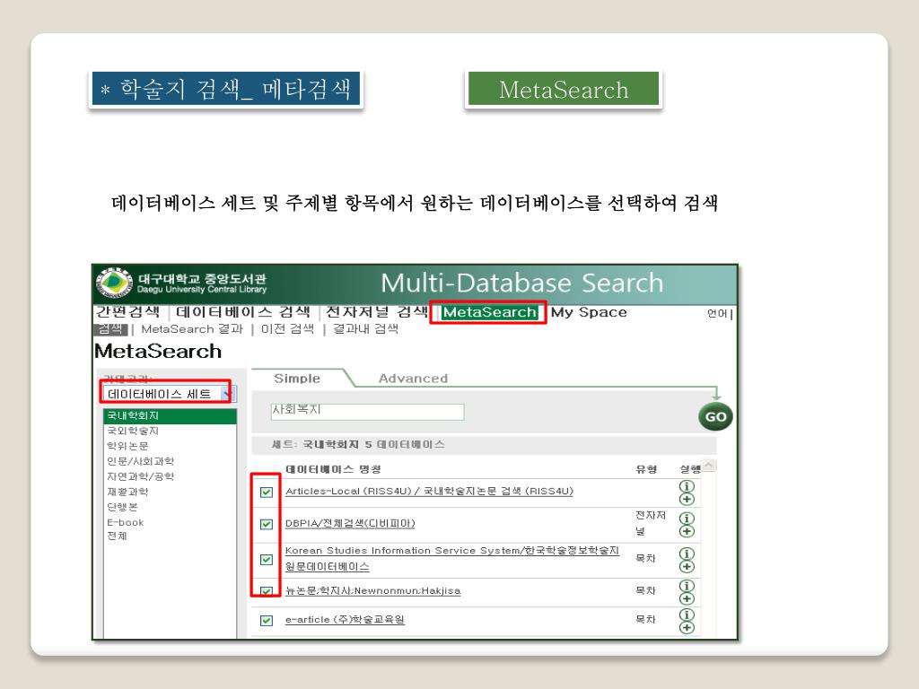
Task: Open the e-article (주)학술교육원 link
Action: point(345,619)
